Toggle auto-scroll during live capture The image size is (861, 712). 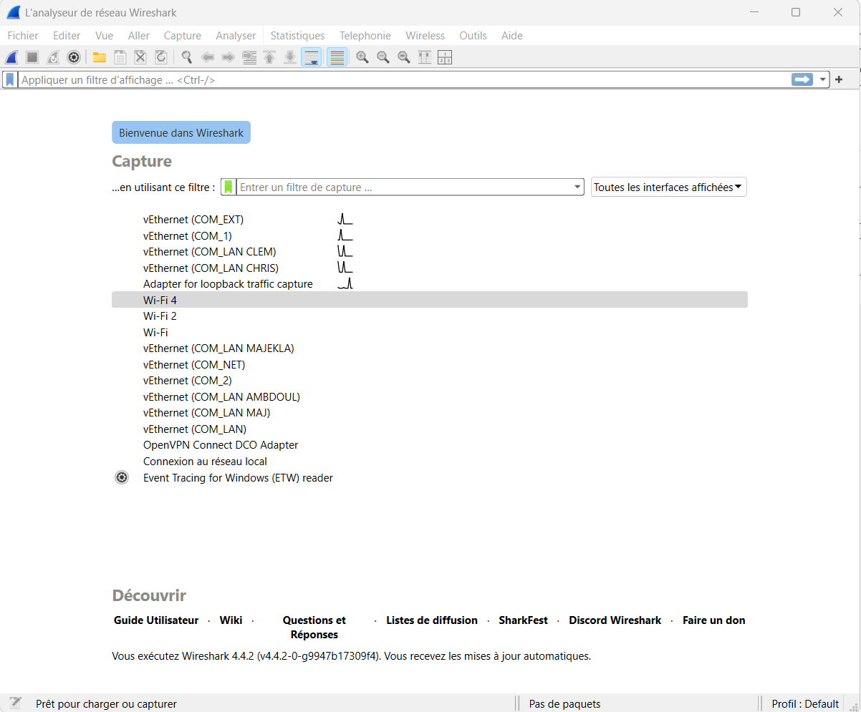point(312,57)
